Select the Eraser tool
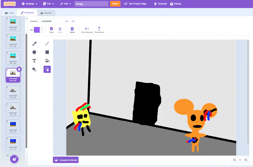 [34, 69]
